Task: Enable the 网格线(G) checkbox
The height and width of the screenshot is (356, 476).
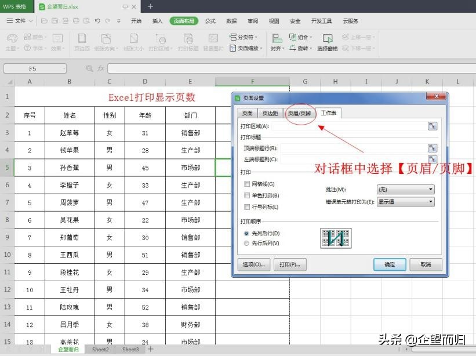Action: point(247,184)
